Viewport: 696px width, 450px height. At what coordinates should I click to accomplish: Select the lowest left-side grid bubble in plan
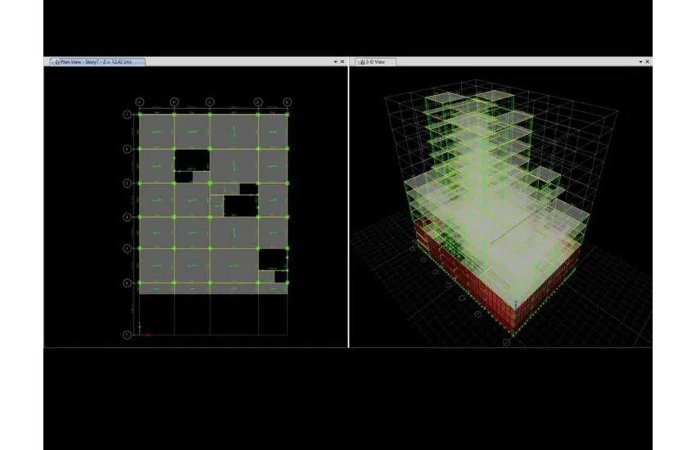pos(126,335)
